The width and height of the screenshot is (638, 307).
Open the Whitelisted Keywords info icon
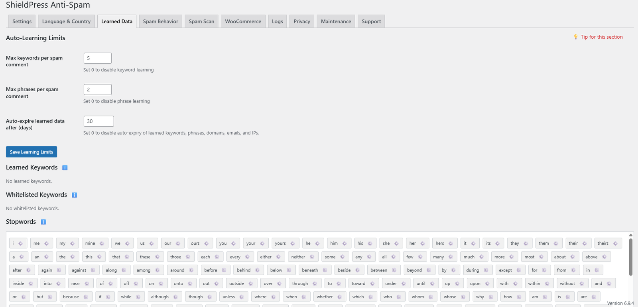(74, 195)
